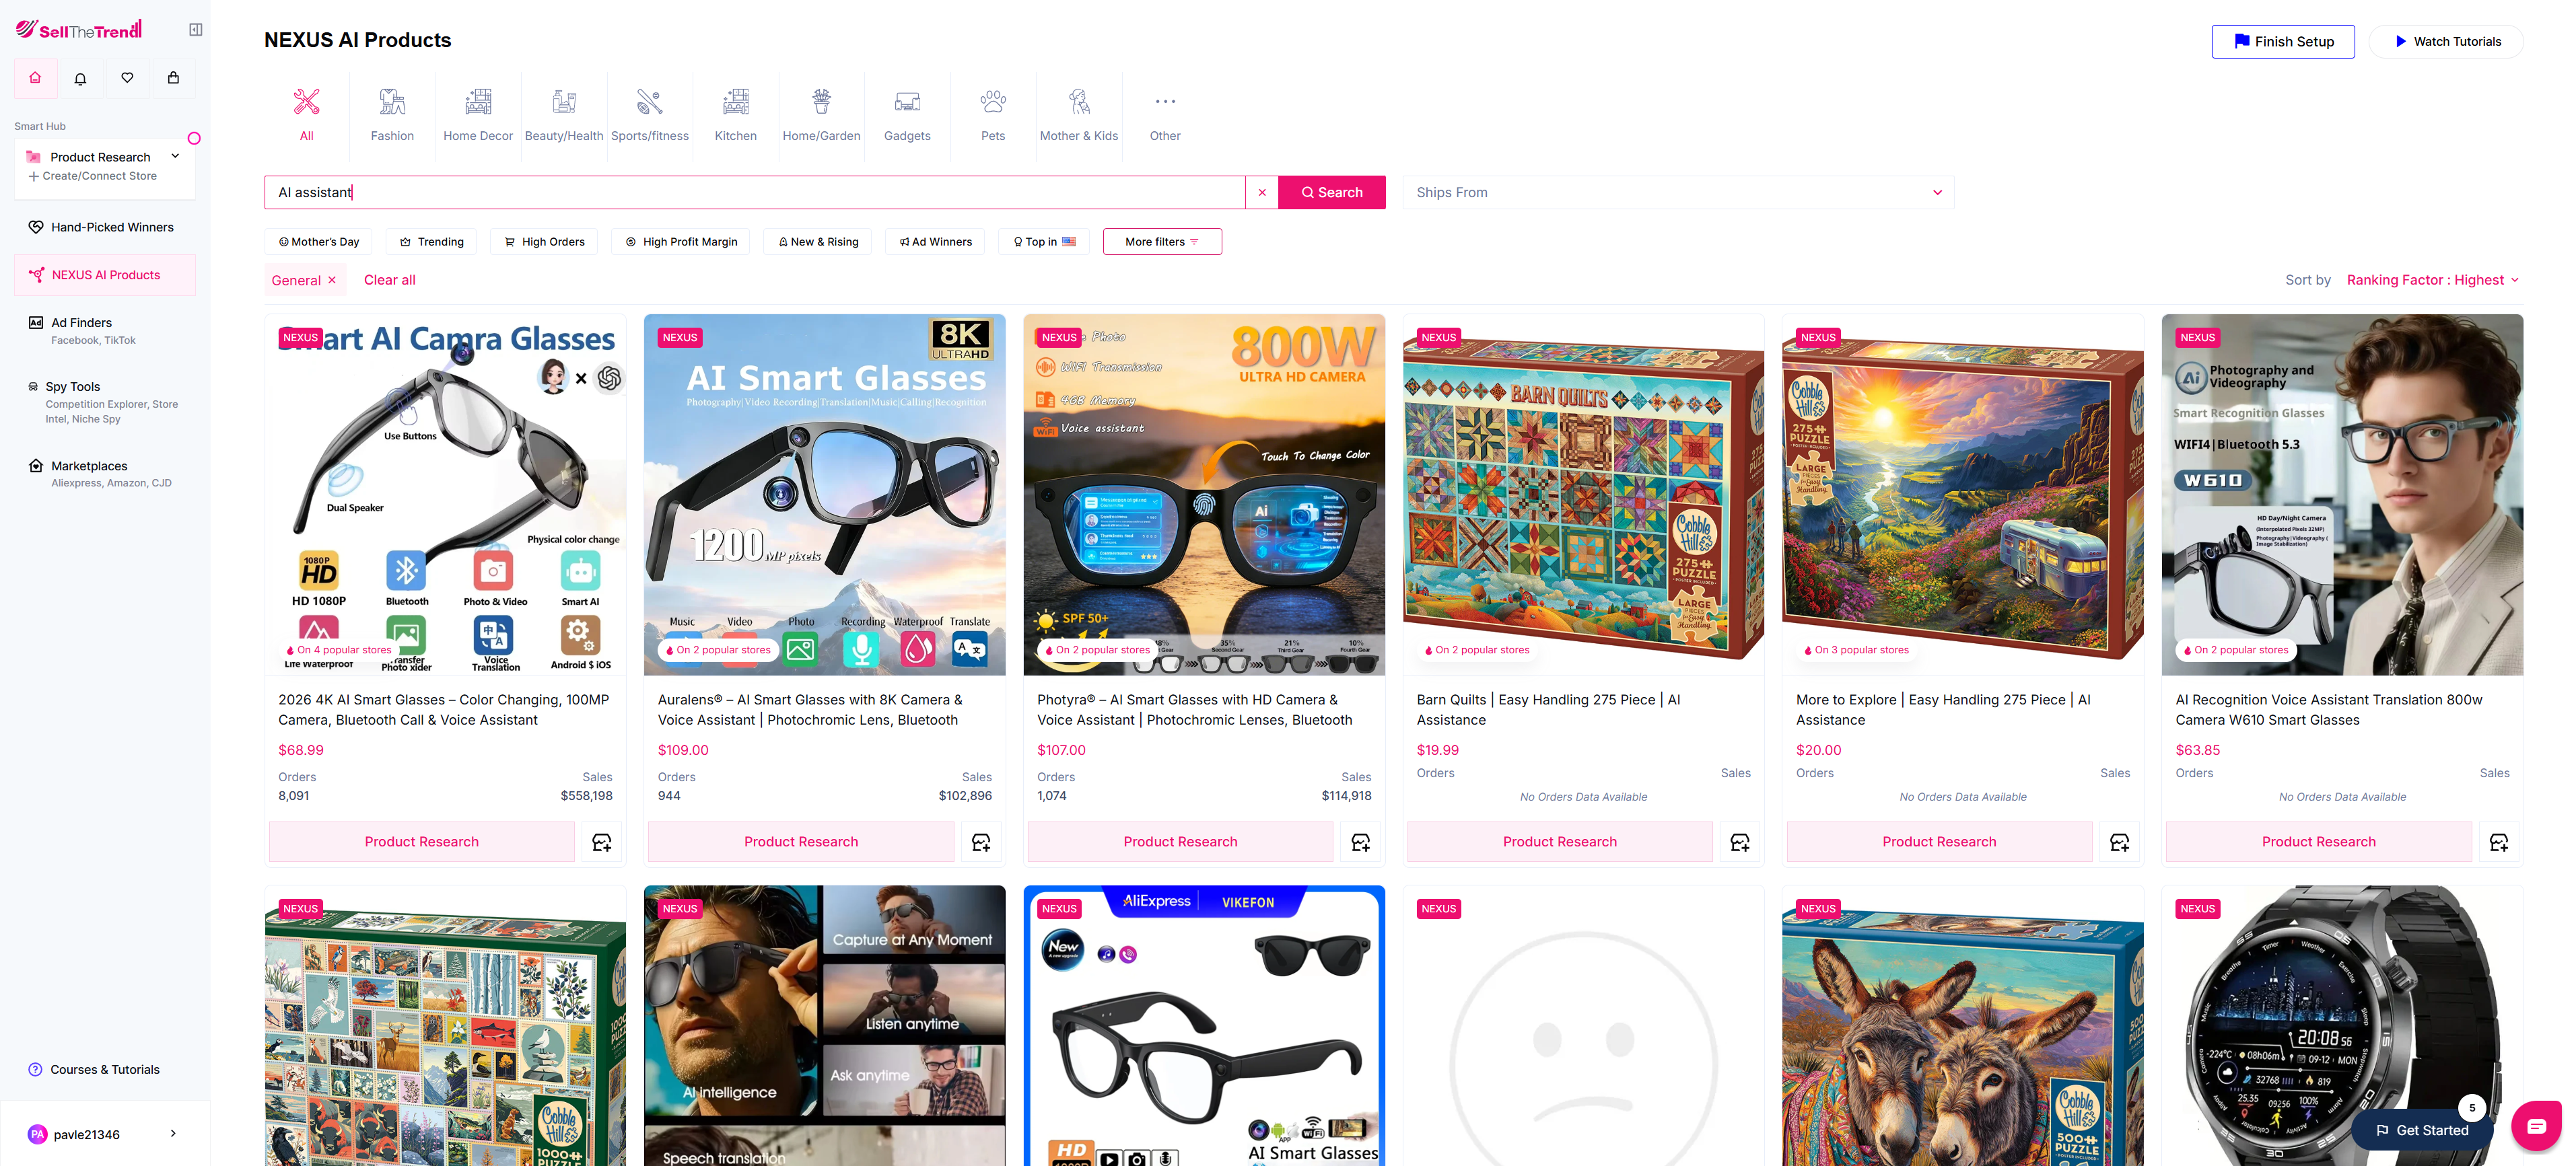Open notifications bell icon
The height and width of the screenshot is (1166, 2576).
coord(81,78)
